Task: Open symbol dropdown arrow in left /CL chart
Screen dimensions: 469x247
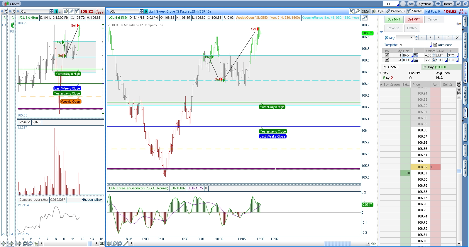Action: [x=52, y=11]
